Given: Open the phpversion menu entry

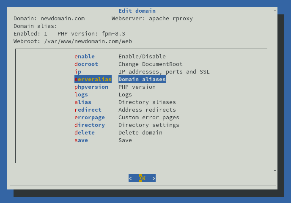Looking at the screenshot, I should [91, 87].
